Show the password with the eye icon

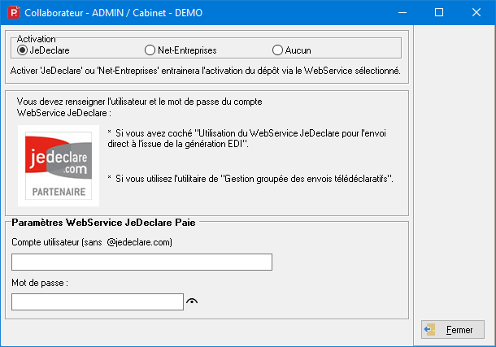192,302
